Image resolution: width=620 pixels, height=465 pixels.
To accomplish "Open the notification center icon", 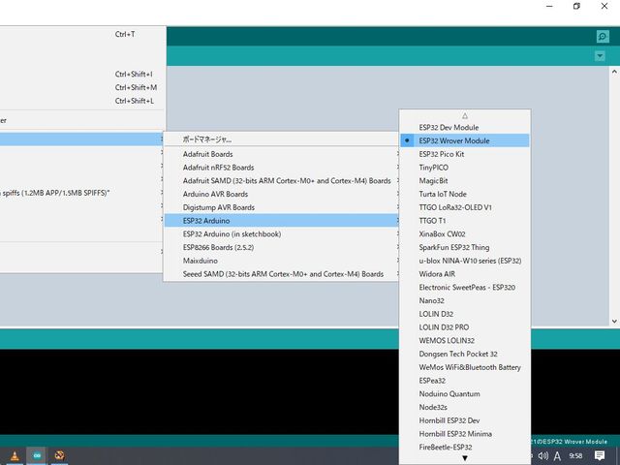I will (x=600, y=456).
